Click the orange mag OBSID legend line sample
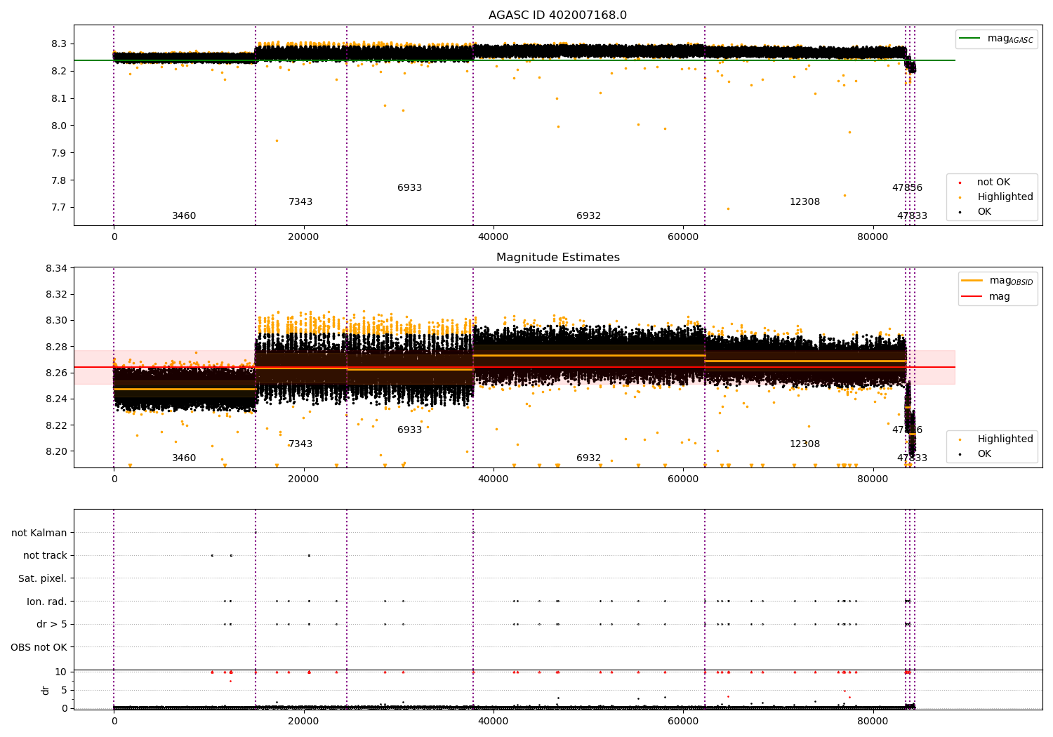 coord(972,281)
